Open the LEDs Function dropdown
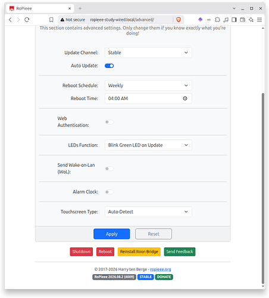The image size is (269, 298). [148, 145]
